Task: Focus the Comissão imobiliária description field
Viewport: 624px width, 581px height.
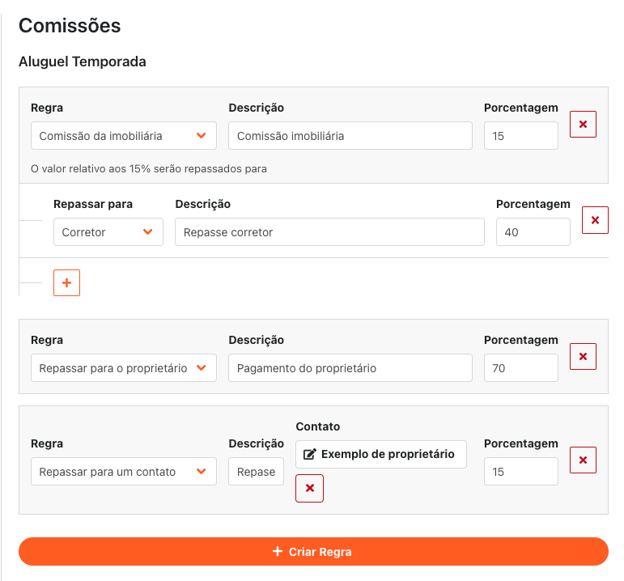Action: (x=350, y=136)
